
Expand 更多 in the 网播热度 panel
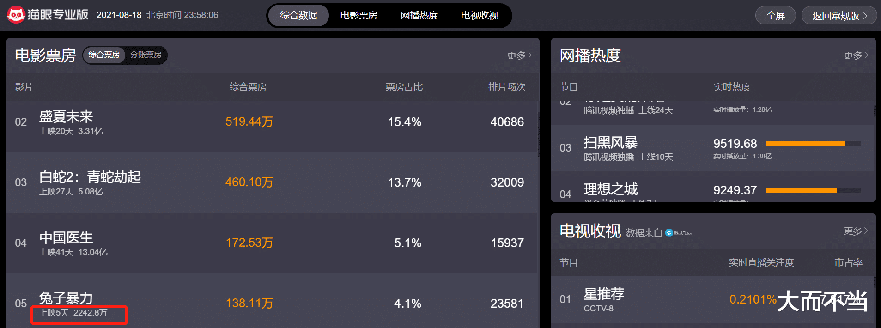(x=856, y=55)
